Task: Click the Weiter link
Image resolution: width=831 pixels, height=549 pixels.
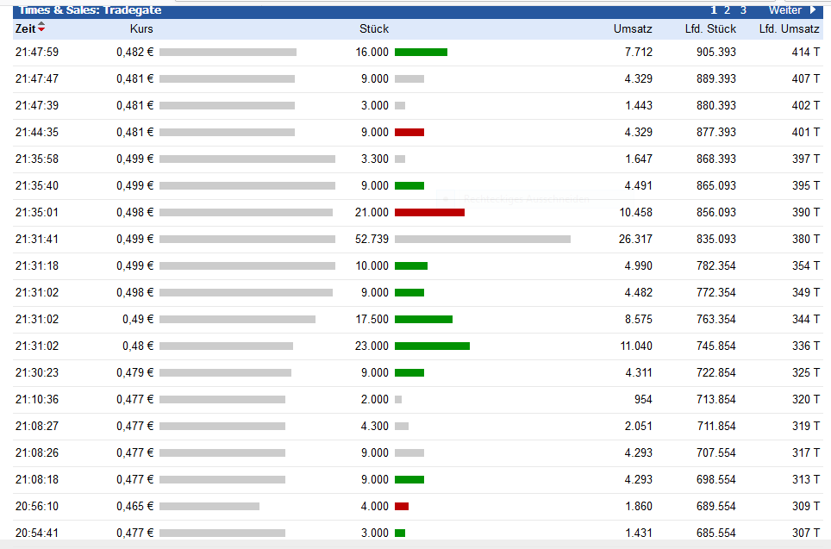Action: 784,10
